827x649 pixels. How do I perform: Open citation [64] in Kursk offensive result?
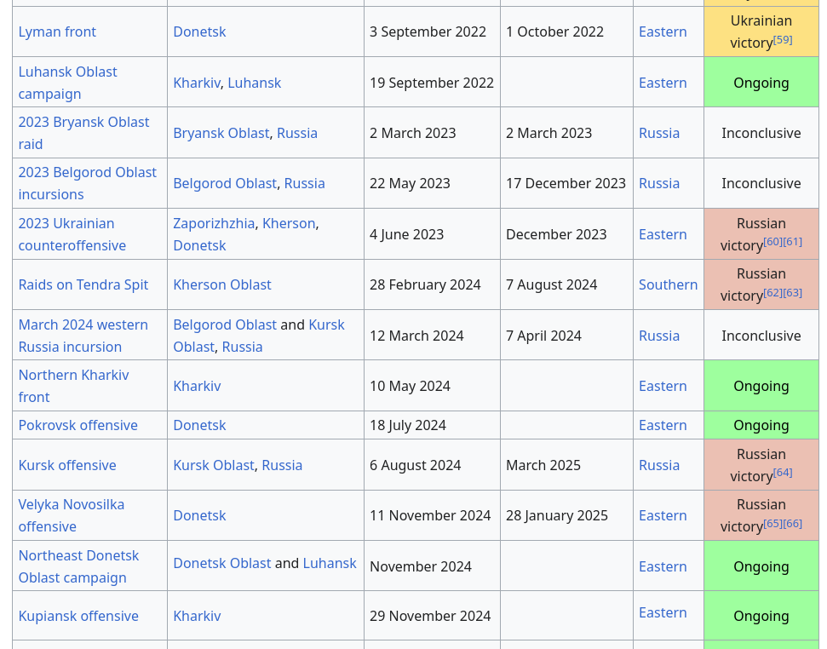(x=783, y=473)
